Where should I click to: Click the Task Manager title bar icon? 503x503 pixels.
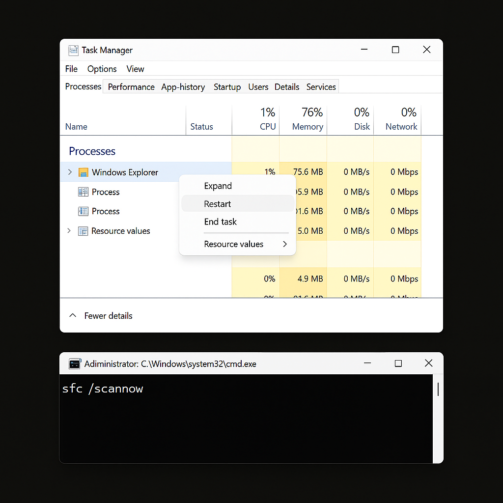73,51
